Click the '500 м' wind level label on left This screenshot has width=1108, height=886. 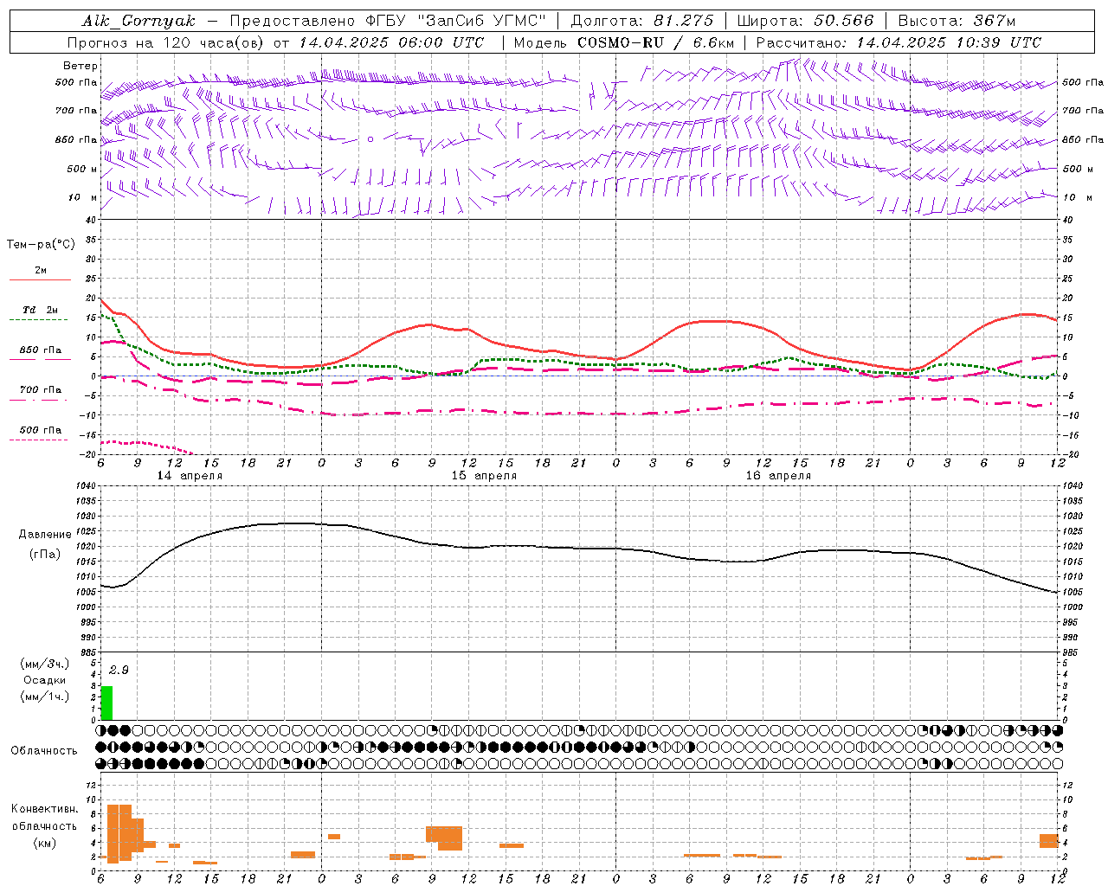pos(82,169)
